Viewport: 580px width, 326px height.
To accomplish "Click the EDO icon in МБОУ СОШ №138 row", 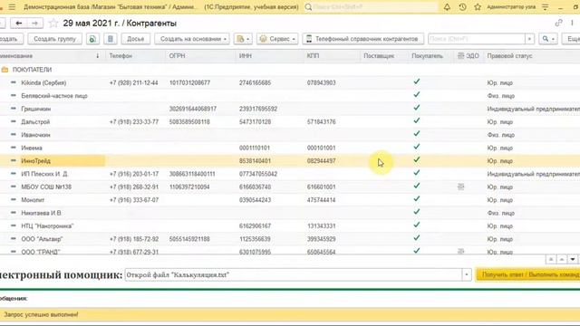I will point(460,187).
